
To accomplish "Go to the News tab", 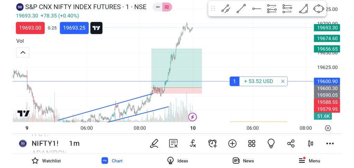I will pos(243,161).
